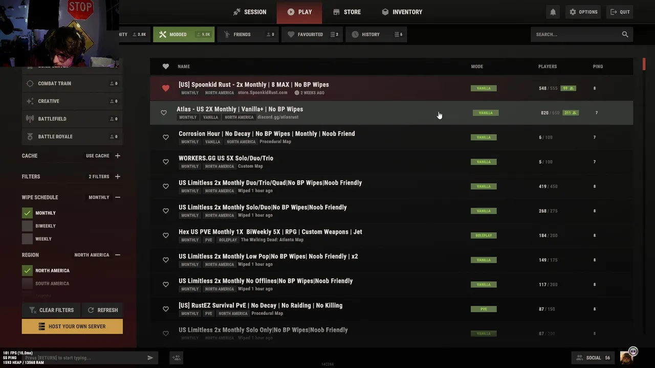This screenshot has width=655, height=368.
Task: Switch to the Modded server list
Action: [184, 34]
